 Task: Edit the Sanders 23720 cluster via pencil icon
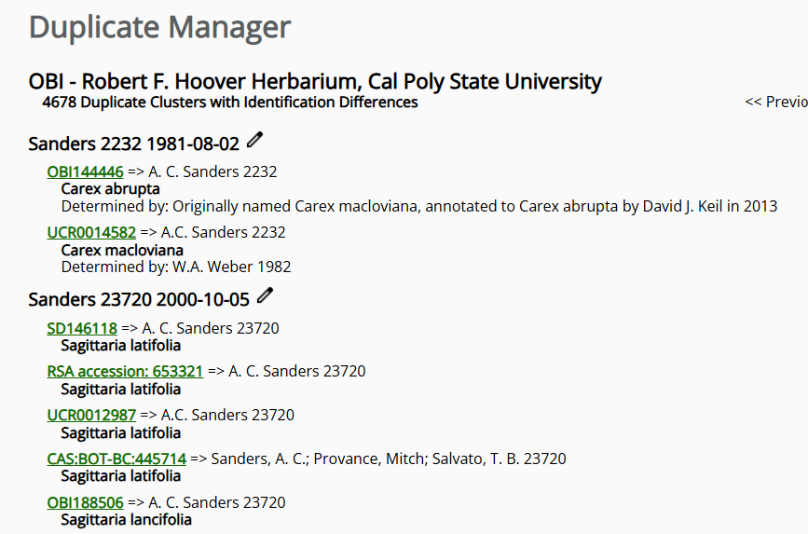pyautogui.click(x=265, y=295)
